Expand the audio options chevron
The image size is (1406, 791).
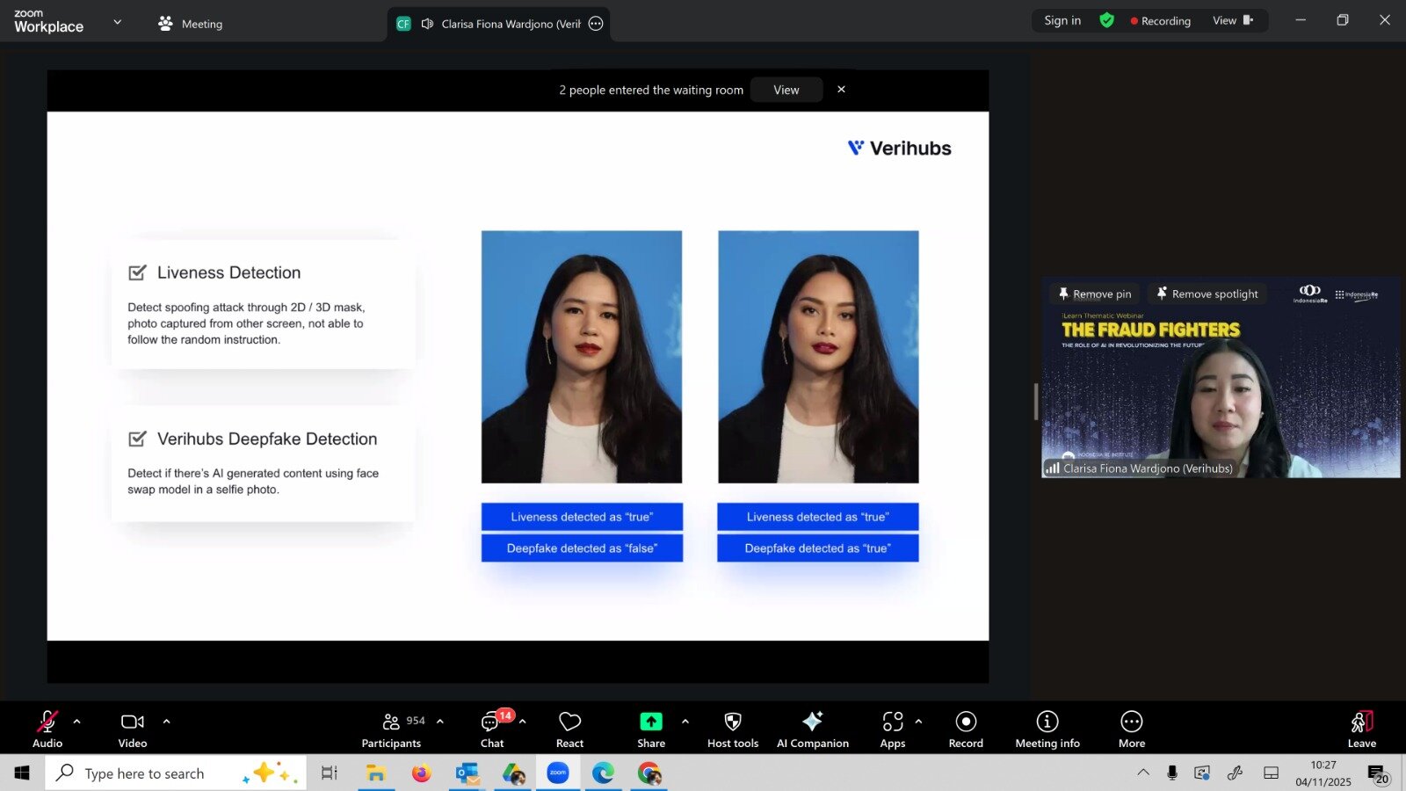coord(77,721)
